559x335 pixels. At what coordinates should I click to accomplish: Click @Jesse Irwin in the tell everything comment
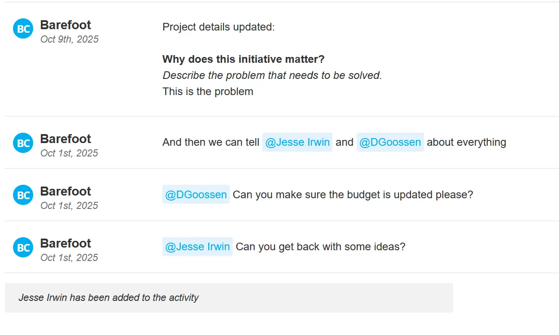coord(297,142)
